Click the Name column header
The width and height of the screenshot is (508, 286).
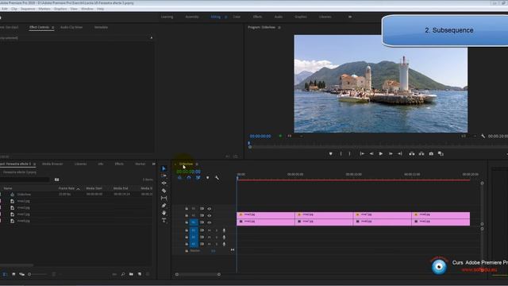[x=8, y=188]
